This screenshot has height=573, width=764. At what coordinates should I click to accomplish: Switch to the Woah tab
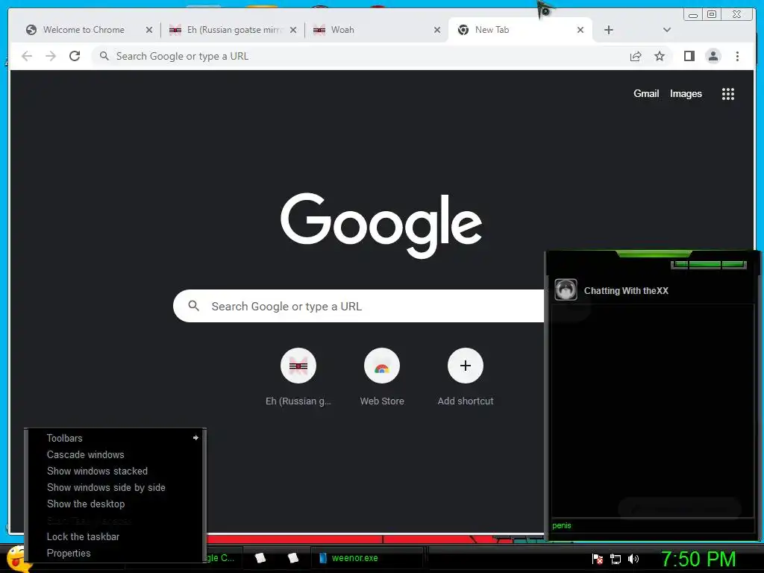tap(376, 30)
